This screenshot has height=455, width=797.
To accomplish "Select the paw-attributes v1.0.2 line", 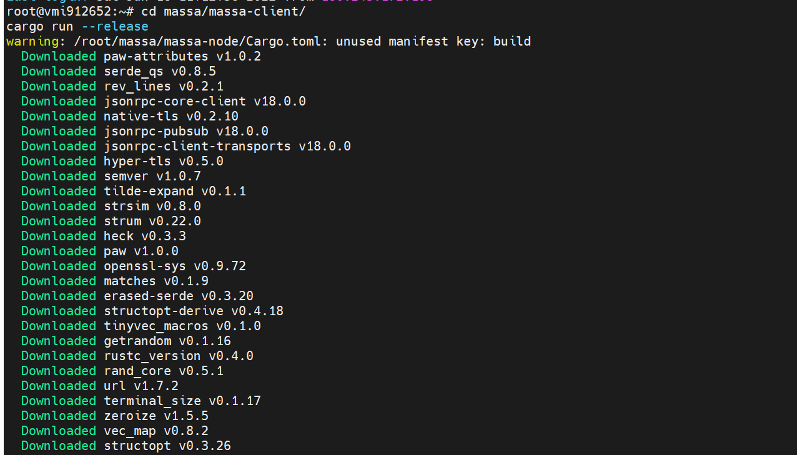I will pyautogui.click(x=141, y=57).
